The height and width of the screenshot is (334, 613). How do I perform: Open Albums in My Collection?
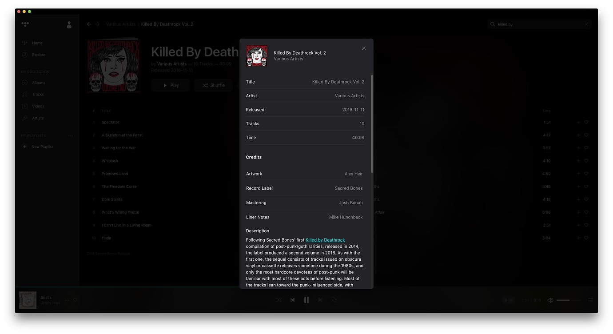tap(39, 83)
